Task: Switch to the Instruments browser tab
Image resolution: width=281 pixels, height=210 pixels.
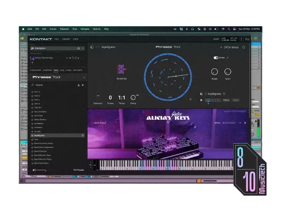Action: click(36, 70)
